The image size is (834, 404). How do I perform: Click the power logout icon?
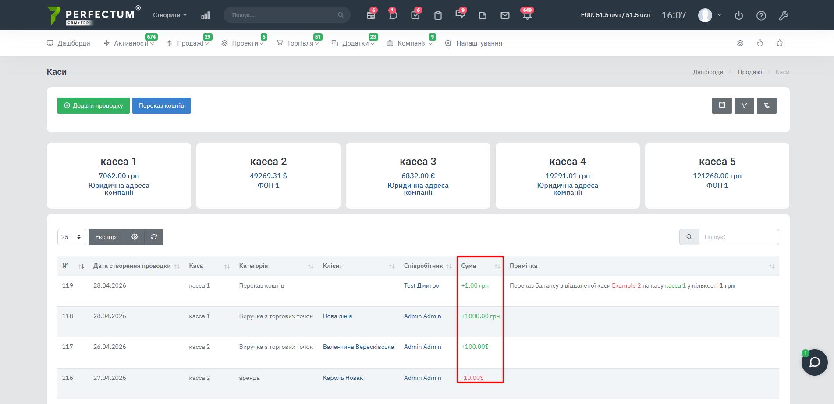pos(739,15)
